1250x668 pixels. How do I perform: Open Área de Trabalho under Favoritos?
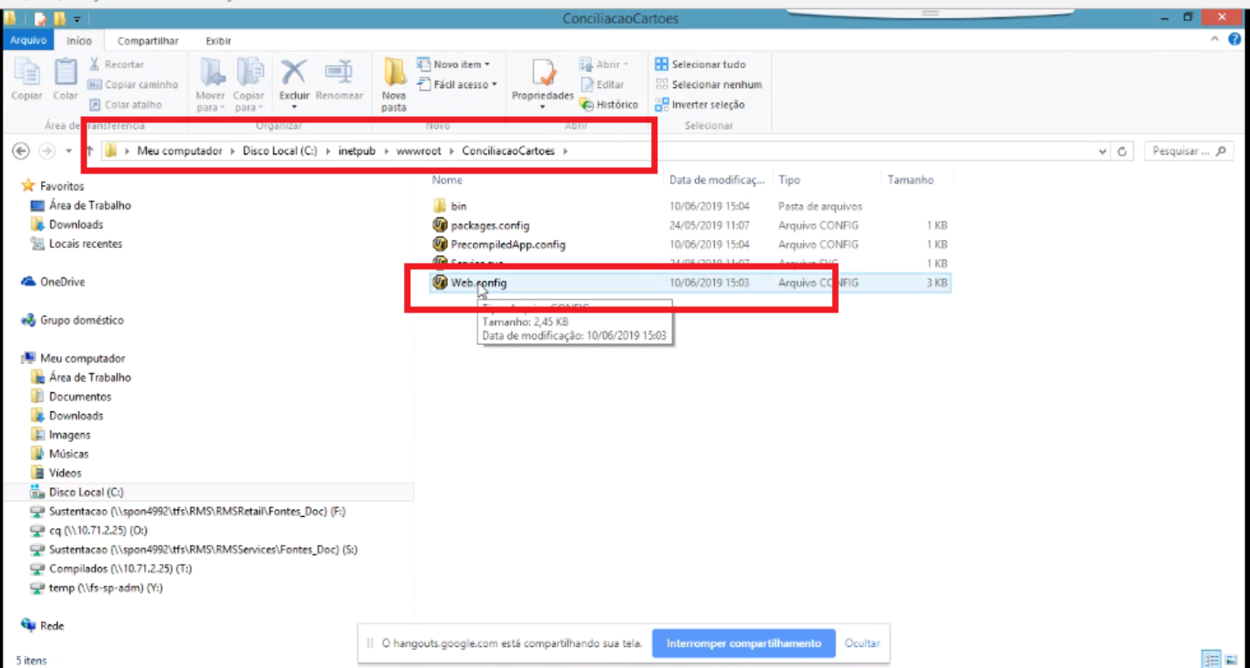[90, 205]
